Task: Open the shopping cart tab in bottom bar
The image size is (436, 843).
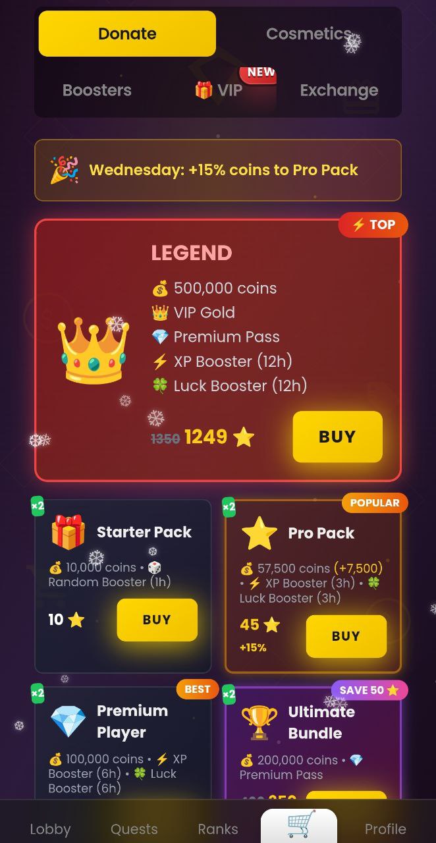Action: click(x=299, y=825)
